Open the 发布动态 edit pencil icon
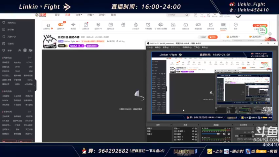 [211, 24]
